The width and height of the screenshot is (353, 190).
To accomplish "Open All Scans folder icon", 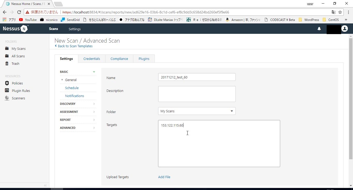I will coord(7,56).
